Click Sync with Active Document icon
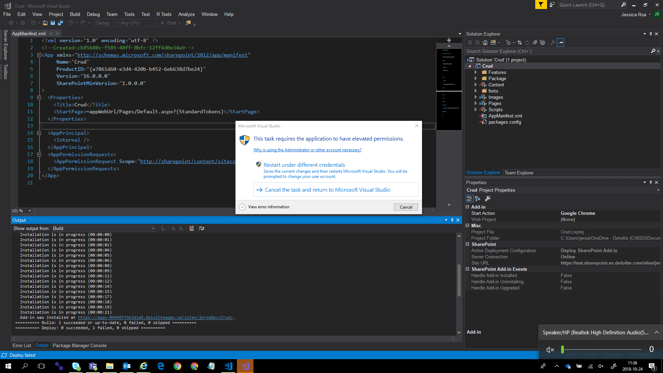Screen dimensions: 663x373 [x=520, y=42]
